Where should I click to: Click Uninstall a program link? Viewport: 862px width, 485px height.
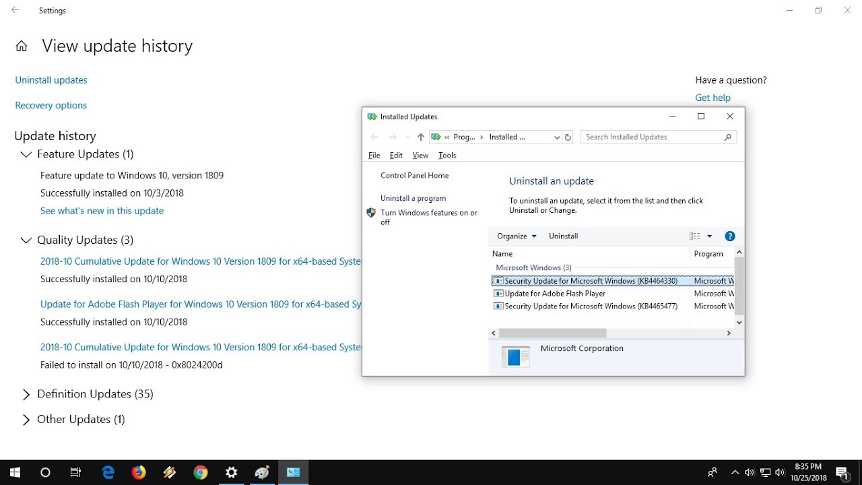[413, 199]
